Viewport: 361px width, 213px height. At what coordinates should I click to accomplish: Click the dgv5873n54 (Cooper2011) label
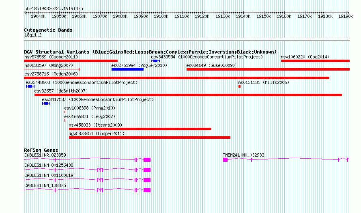[x=97, y=133]
